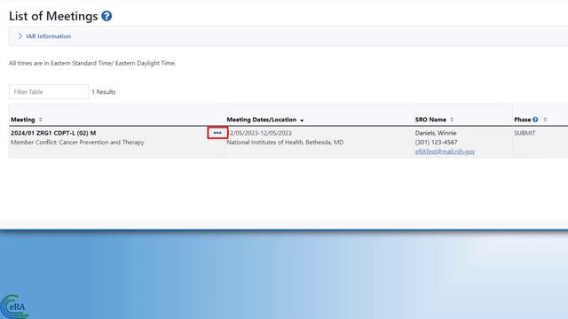568x319 pixels.
Task: Open the Phase help icon
Action: pos(535,120)
